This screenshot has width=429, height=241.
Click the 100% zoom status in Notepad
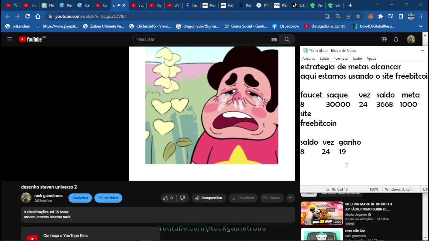374,189
